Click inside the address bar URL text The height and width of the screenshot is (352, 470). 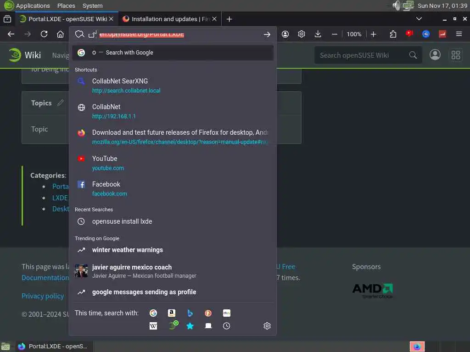[x=141, y=34]
